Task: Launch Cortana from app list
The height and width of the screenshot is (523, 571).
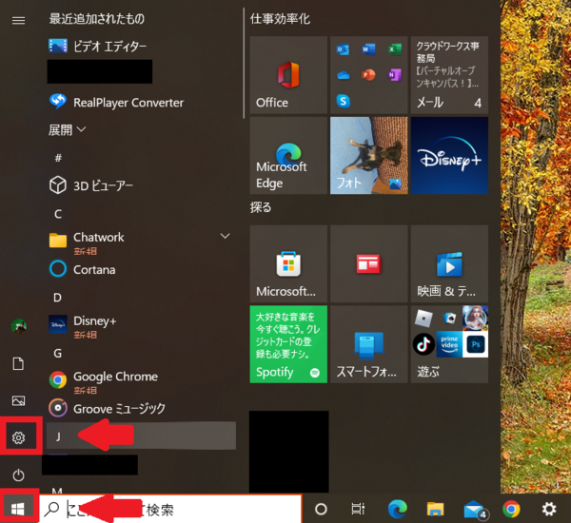Action: (x=82, y=269)
